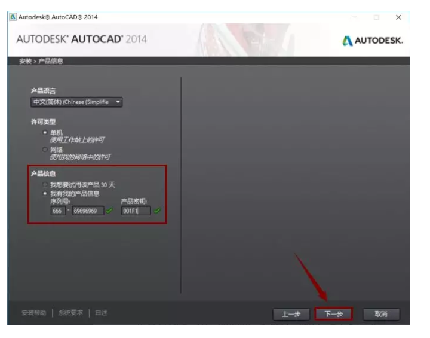Choose 我想要试用该产品 30 天 trial option
The height and width of the screenshot is (338, 430).
pyautogui.click(x=45, y=184)
